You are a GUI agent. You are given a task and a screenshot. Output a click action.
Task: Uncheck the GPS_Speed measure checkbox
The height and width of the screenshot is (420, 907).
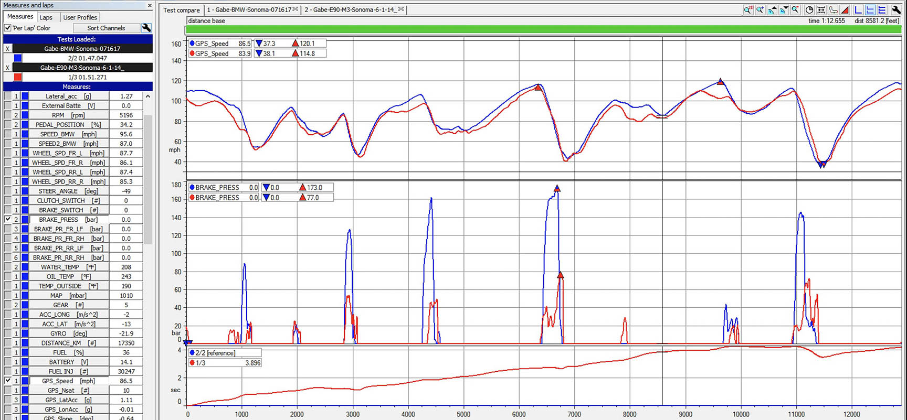(8, 381)
